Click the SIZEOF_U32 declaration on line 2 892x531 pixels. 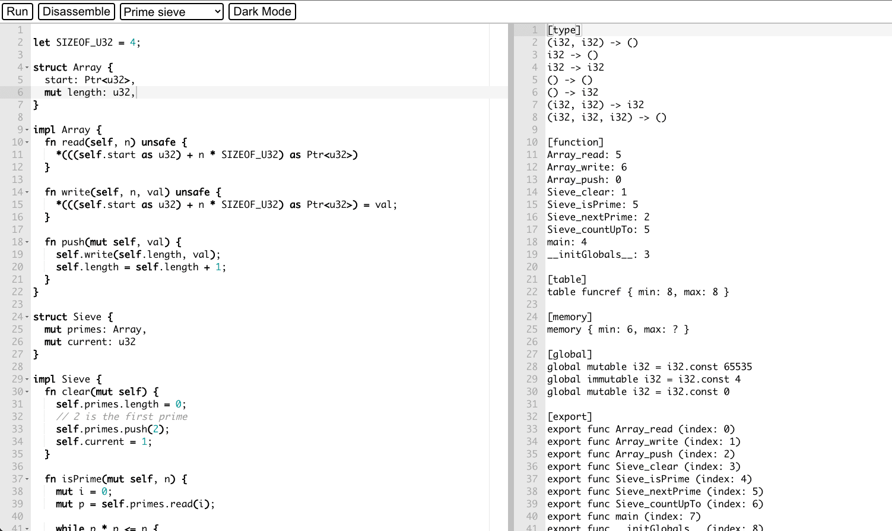point(87,42)
